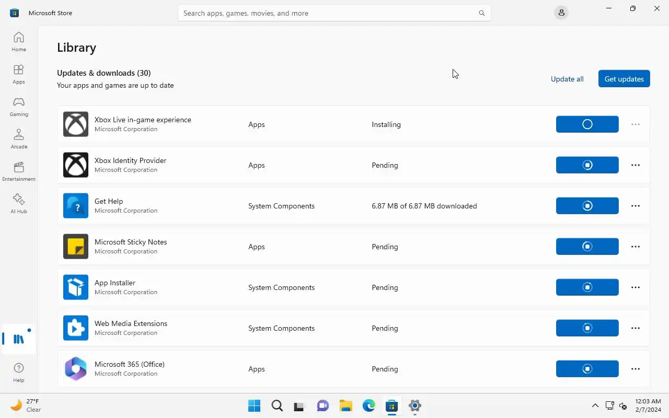Select Microsoft 365 (Office) app name
This screenshot has width=669, height=418.
tap(130, 364)
